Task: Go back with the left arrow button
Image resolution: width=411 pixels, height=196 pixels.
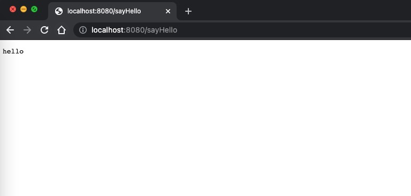Action: point(10,30)
